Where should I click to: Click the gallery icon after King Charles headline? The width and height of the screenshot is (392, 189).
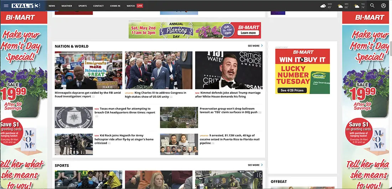171,97
